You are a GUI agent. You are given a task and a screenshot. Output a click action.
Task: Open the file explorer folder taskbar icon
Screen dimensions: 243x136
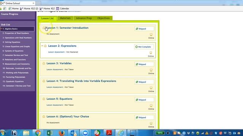pyautogui.click(x=26, y=133)
